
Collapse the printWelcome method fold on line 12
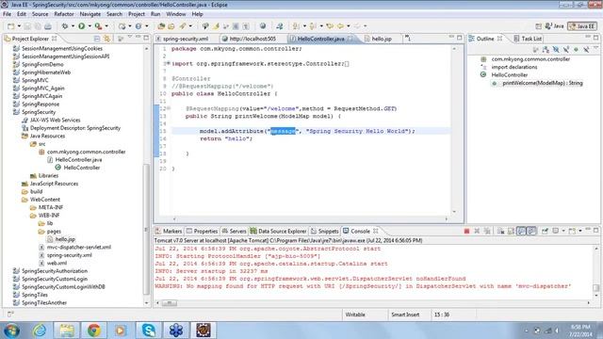tap(169, 108)
